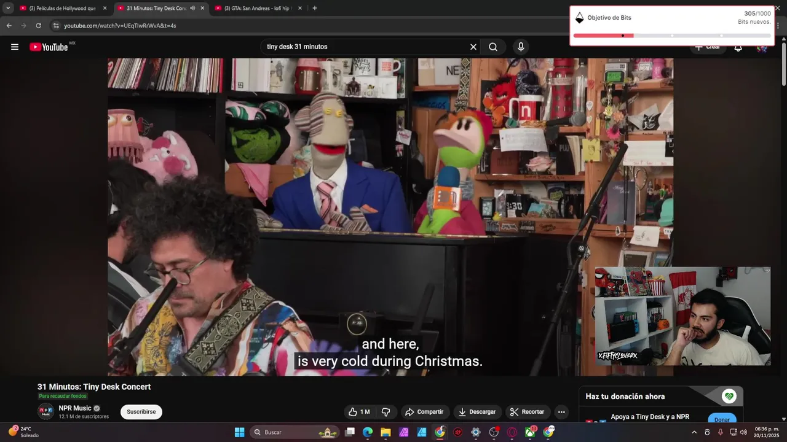Go back in browser history
The image size is (787, 442).
coord(9,26)
